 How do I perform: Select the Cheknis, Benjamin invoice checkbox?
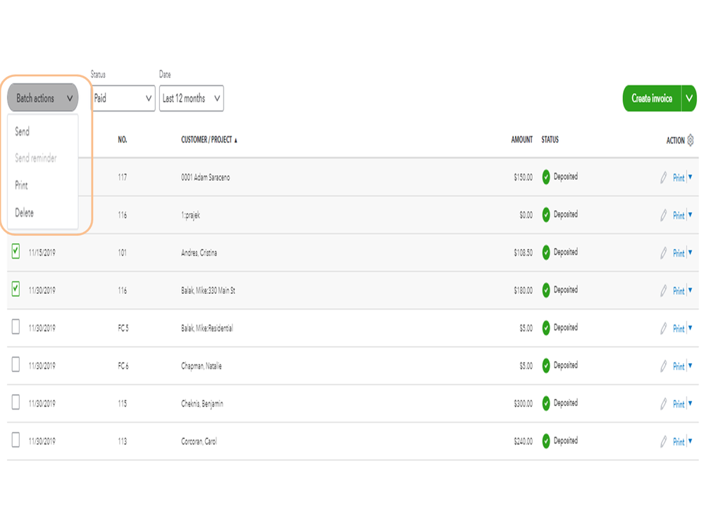[x=16, y=403]
